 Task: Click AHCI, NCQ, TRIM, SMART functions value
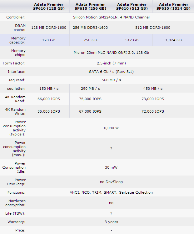pos(111,192)
